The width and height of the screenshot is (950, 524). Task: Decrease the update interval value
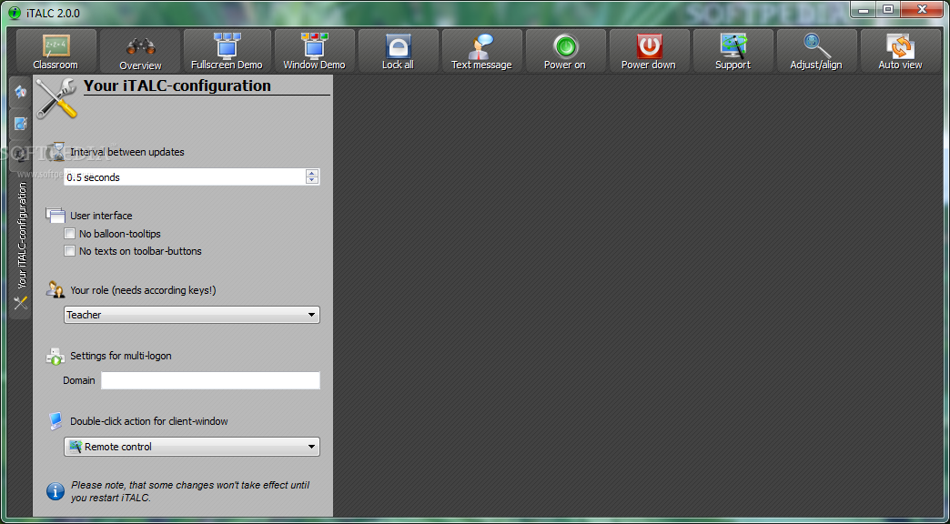(x=312, y=180)
